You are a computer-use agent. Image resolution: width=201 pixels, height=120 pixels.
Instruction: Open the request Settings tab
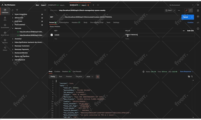[116, 22]
